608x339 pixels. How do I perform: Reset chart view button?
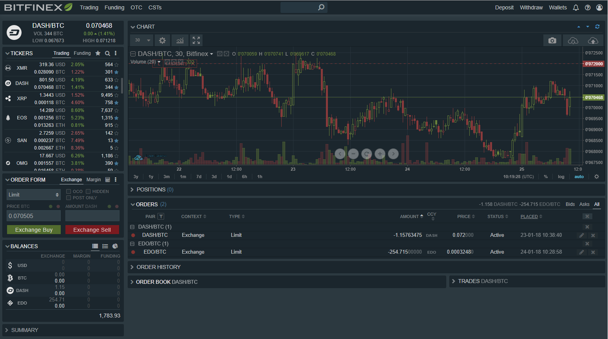(367, 154)
